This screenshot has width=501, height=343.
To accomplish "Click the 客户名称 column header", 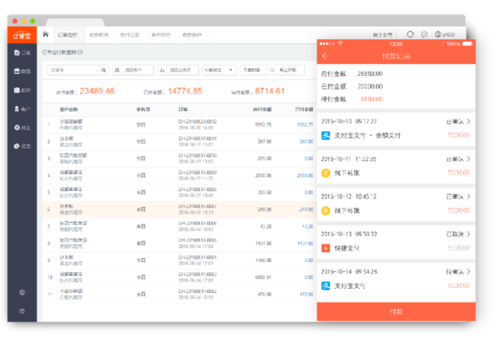I will point(68,109).
